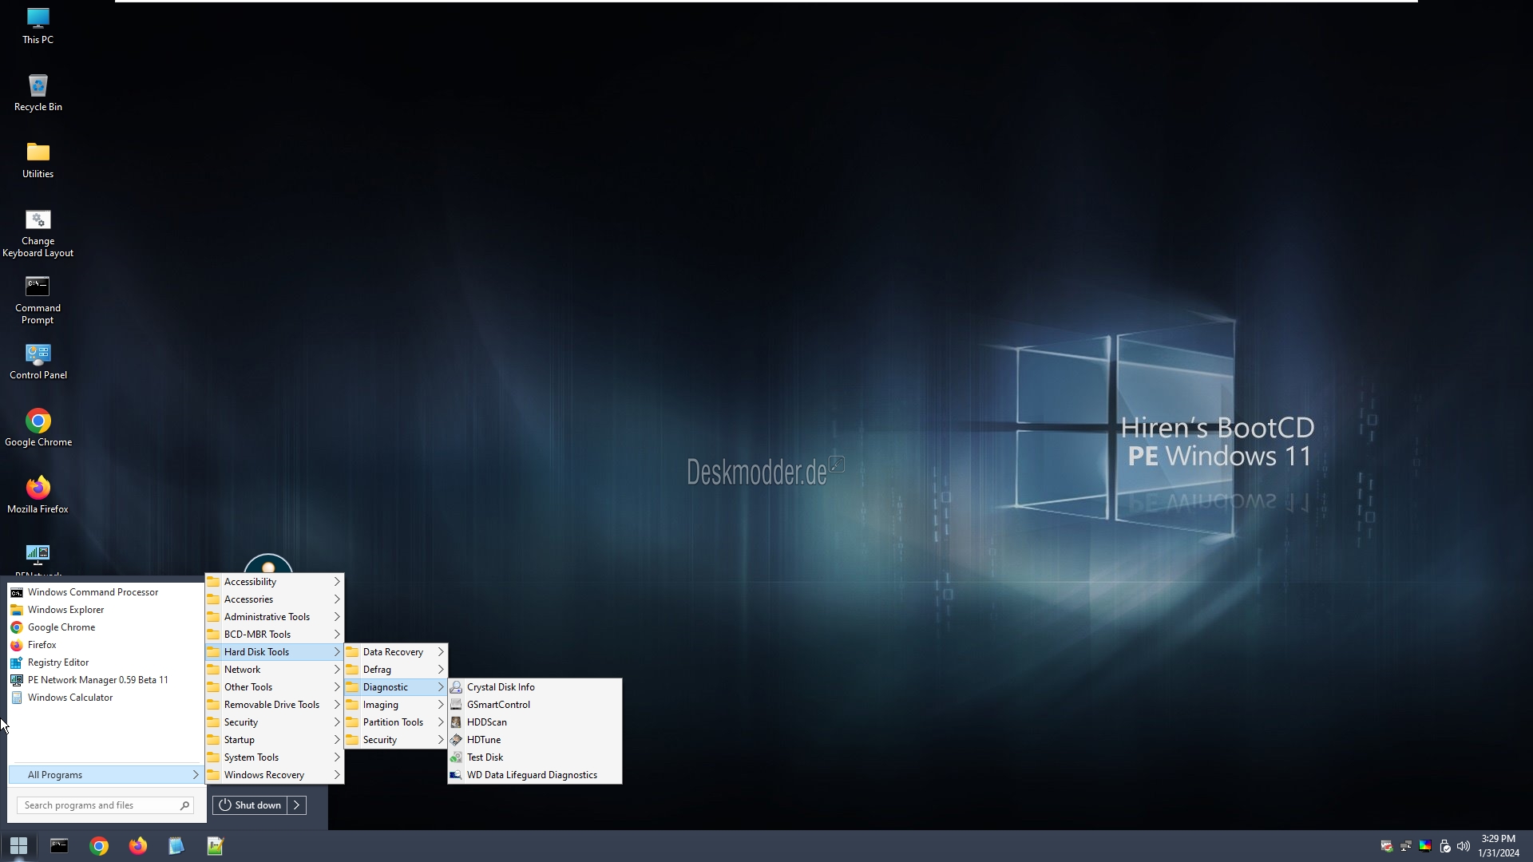Expand the Startup program folder

point(275,740)
